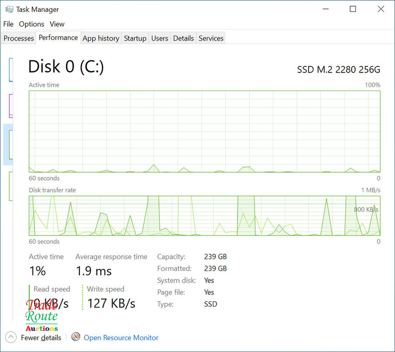Click the Active time graph
The height and width of the screenshot is (352, 395).
coord(205,131)
